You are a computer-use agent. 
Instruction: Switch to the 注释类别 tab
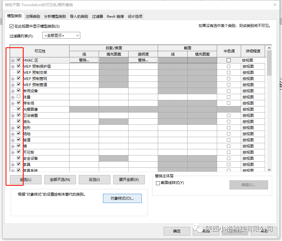33,16
